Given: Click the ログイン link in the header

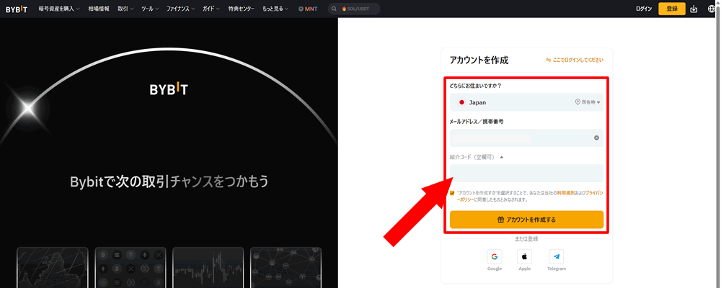Looking at the screenshot, I should (x=644, y=9).
